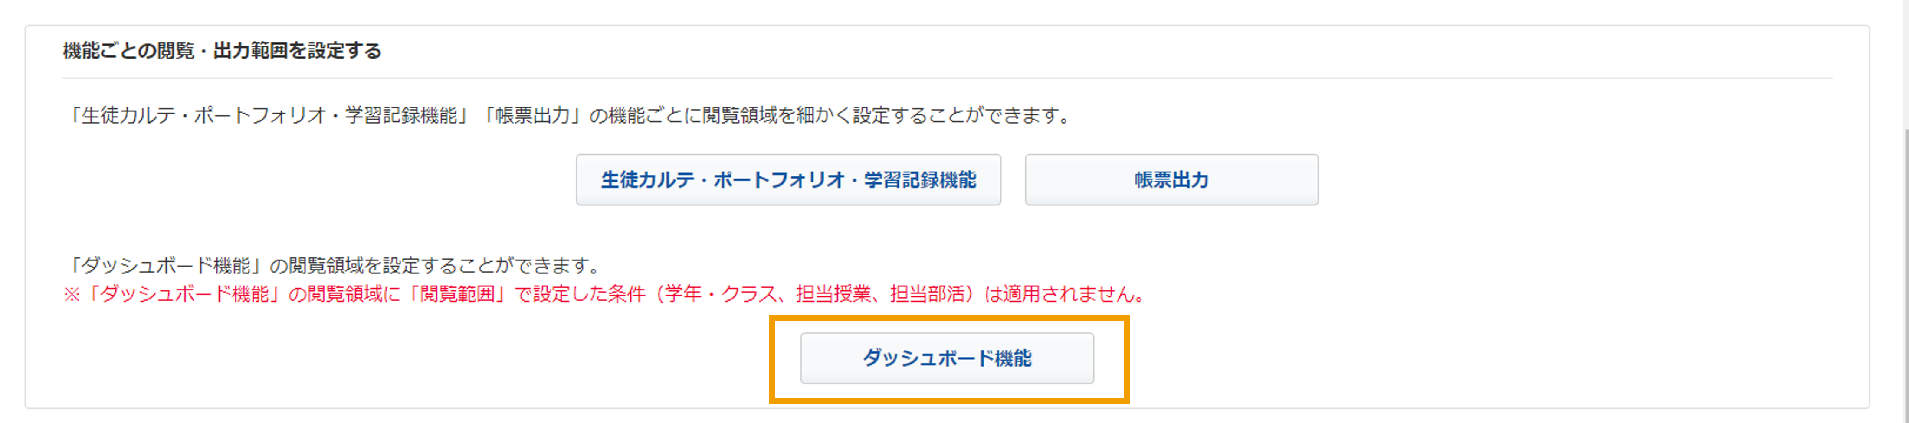The width and height of the screenshot is (1909, 423).
Task: Click the ※ symbol starting the red note
Action: pos(71,295)
